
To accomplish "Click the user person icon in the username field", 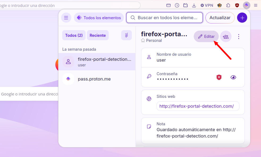I will click(x=149, y=57).
